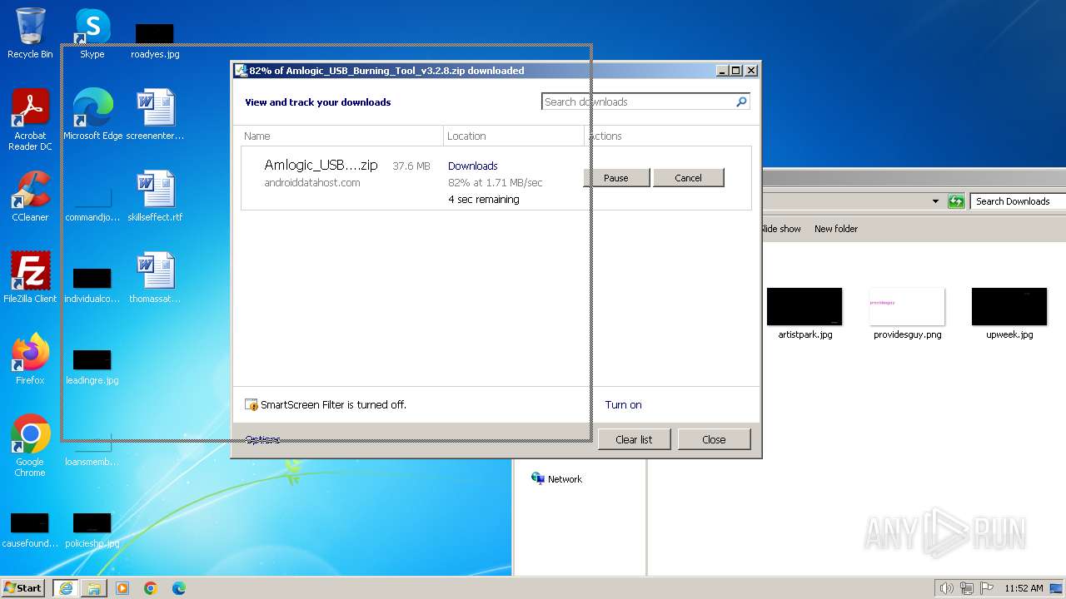Image resolution: width=1066 pixels, height=599 pixels.
Task: Select causefound file on desktop
Action: coord(30,531)
